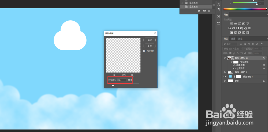Delete the current history state

click(209, 11)
